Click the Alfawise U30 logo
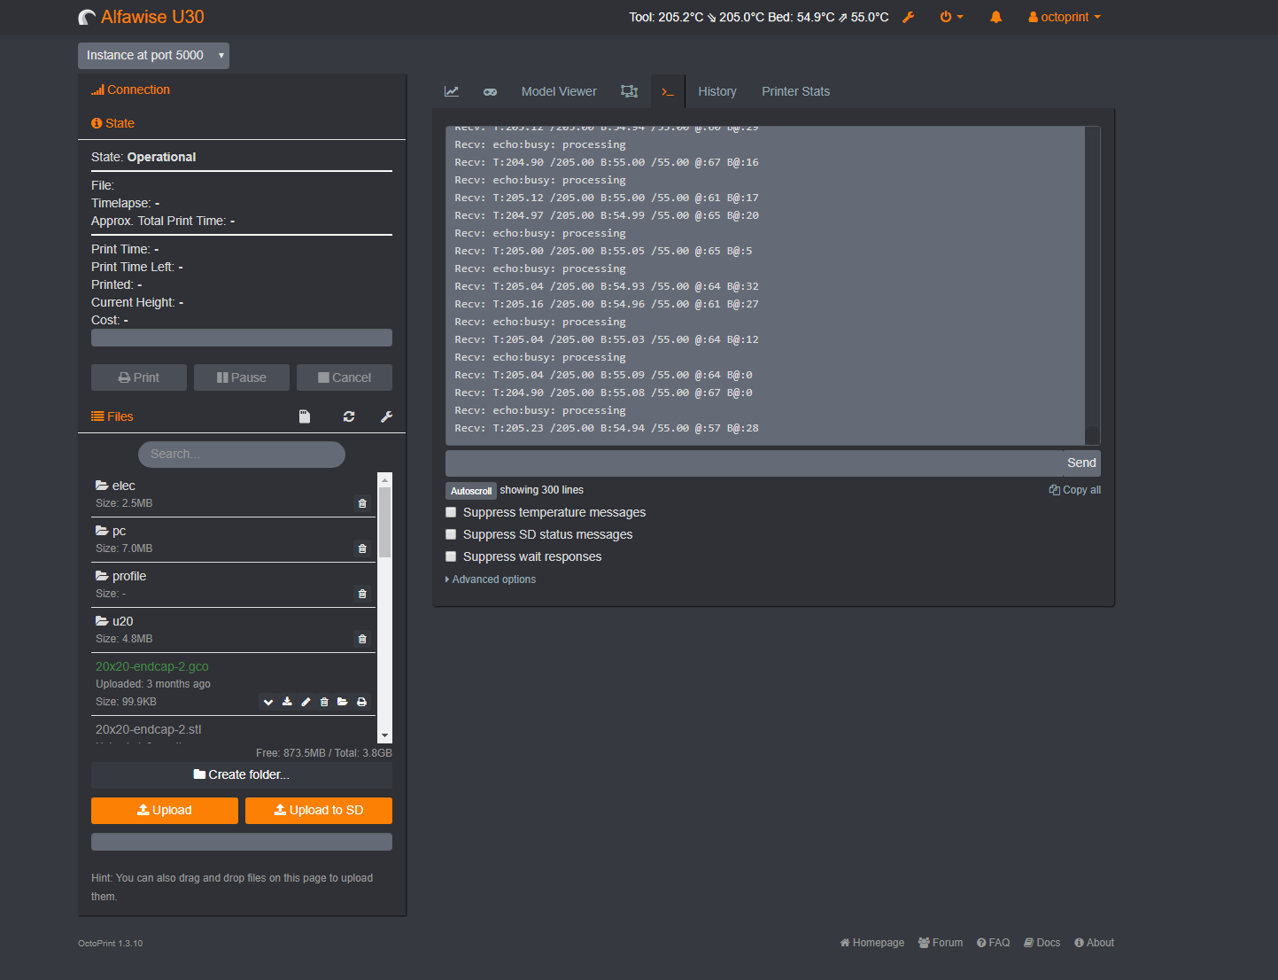Viewport: 1278px width, 980px height. coord(142,17)
